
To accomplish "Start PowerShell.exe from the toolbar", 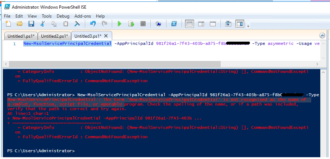I will pyautogui.click(x=174, y=24).
